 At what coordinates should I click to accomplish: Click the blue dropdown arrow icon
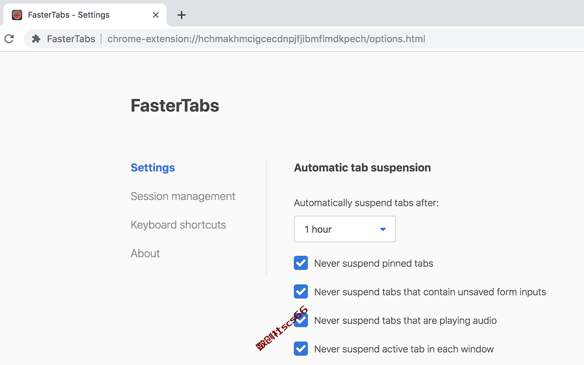(383, 229)
